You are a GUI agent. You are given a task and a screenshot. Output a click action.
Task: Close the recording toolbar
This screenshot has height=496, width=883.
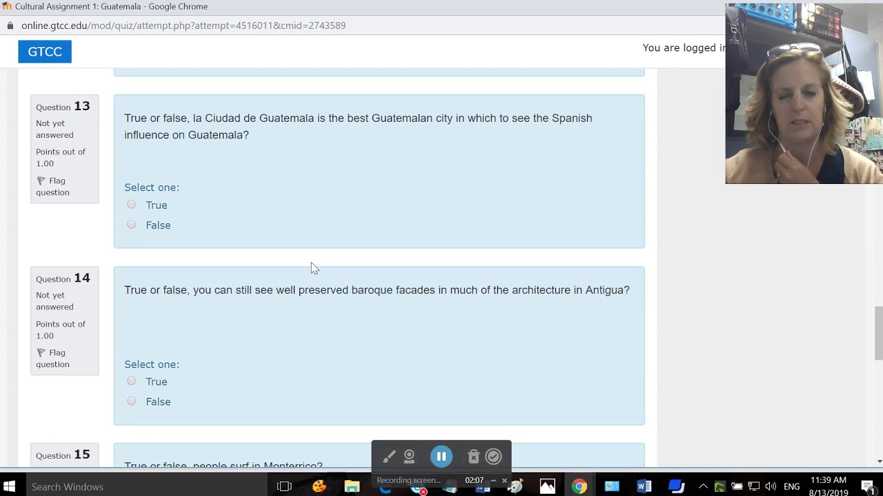click(x=504, y=480)
